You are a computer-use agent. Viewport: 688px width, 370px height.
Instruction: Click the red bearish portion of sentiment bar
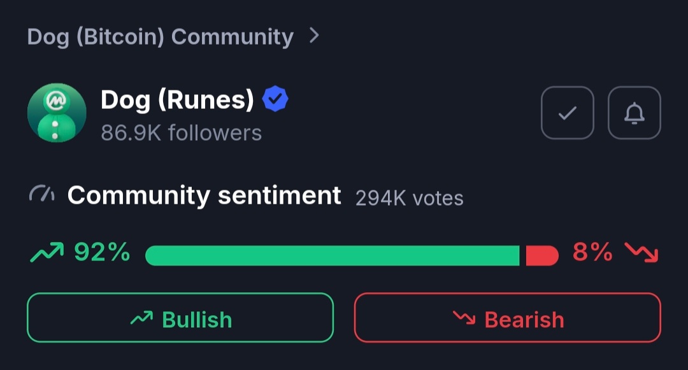[x=541, y=255]
